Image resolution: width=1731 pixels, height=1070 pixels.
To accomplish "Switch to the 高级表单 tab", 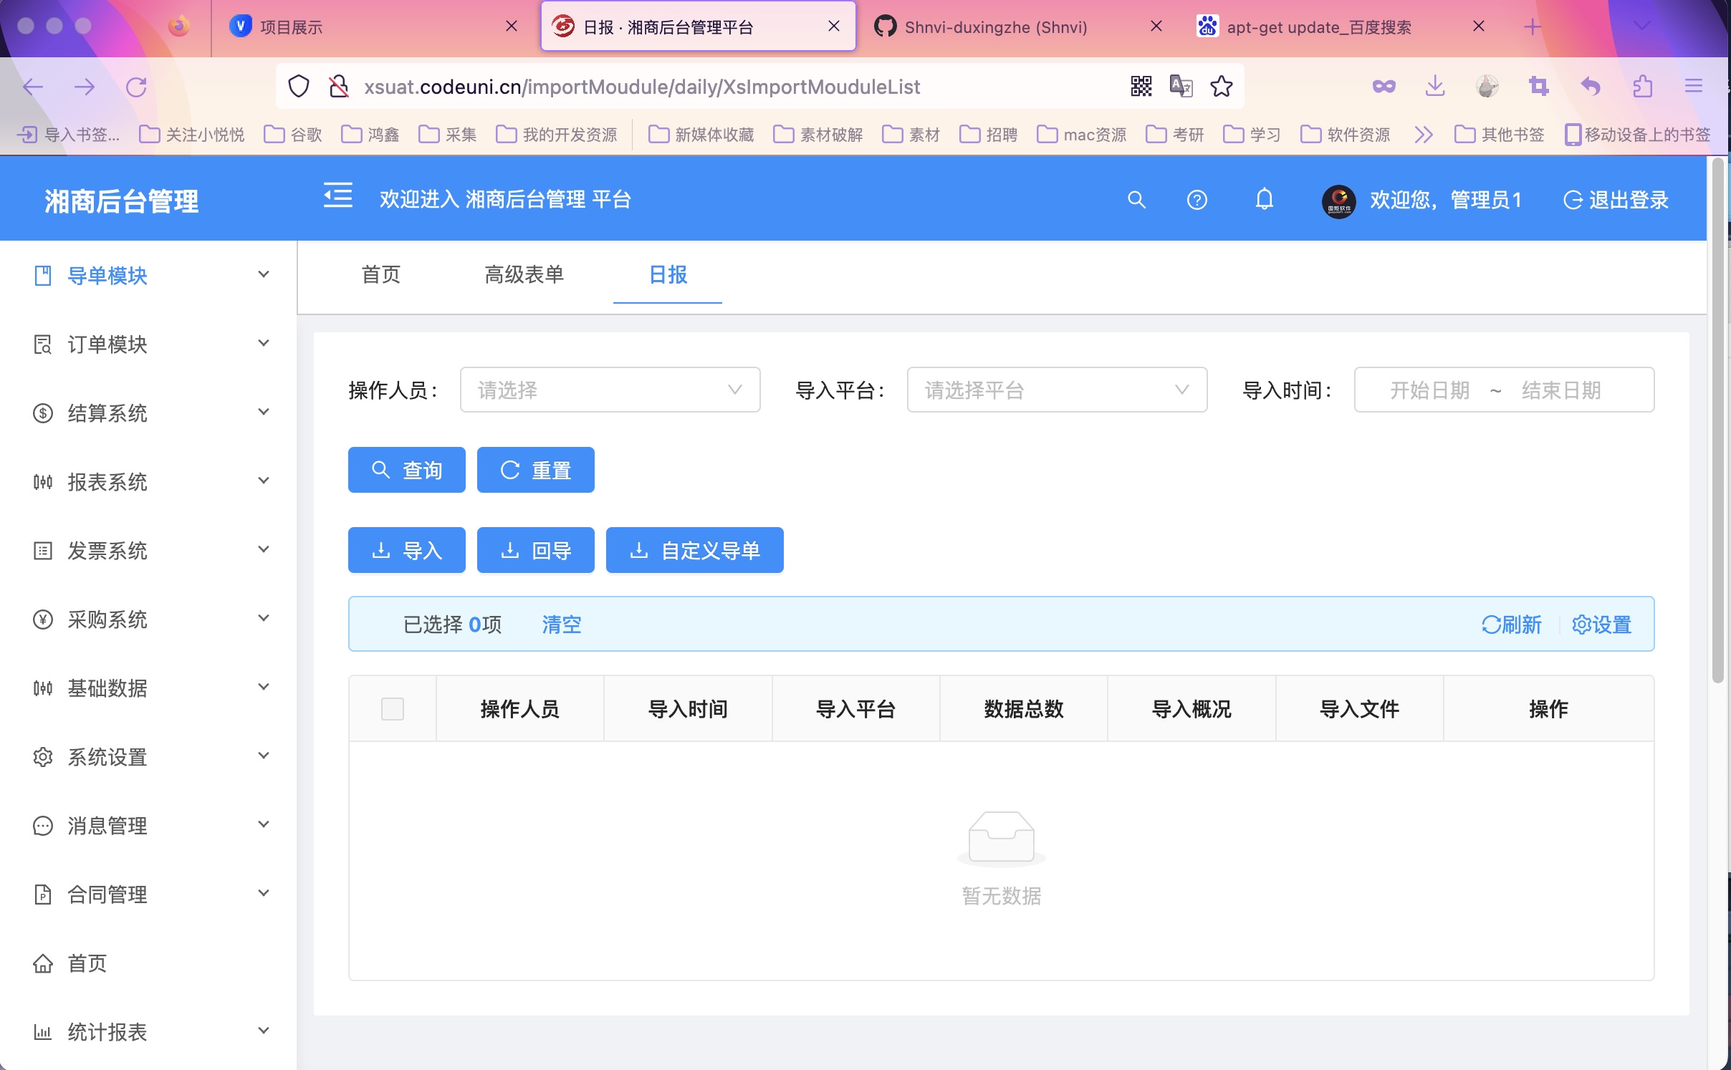I will (x=524, y=274).
